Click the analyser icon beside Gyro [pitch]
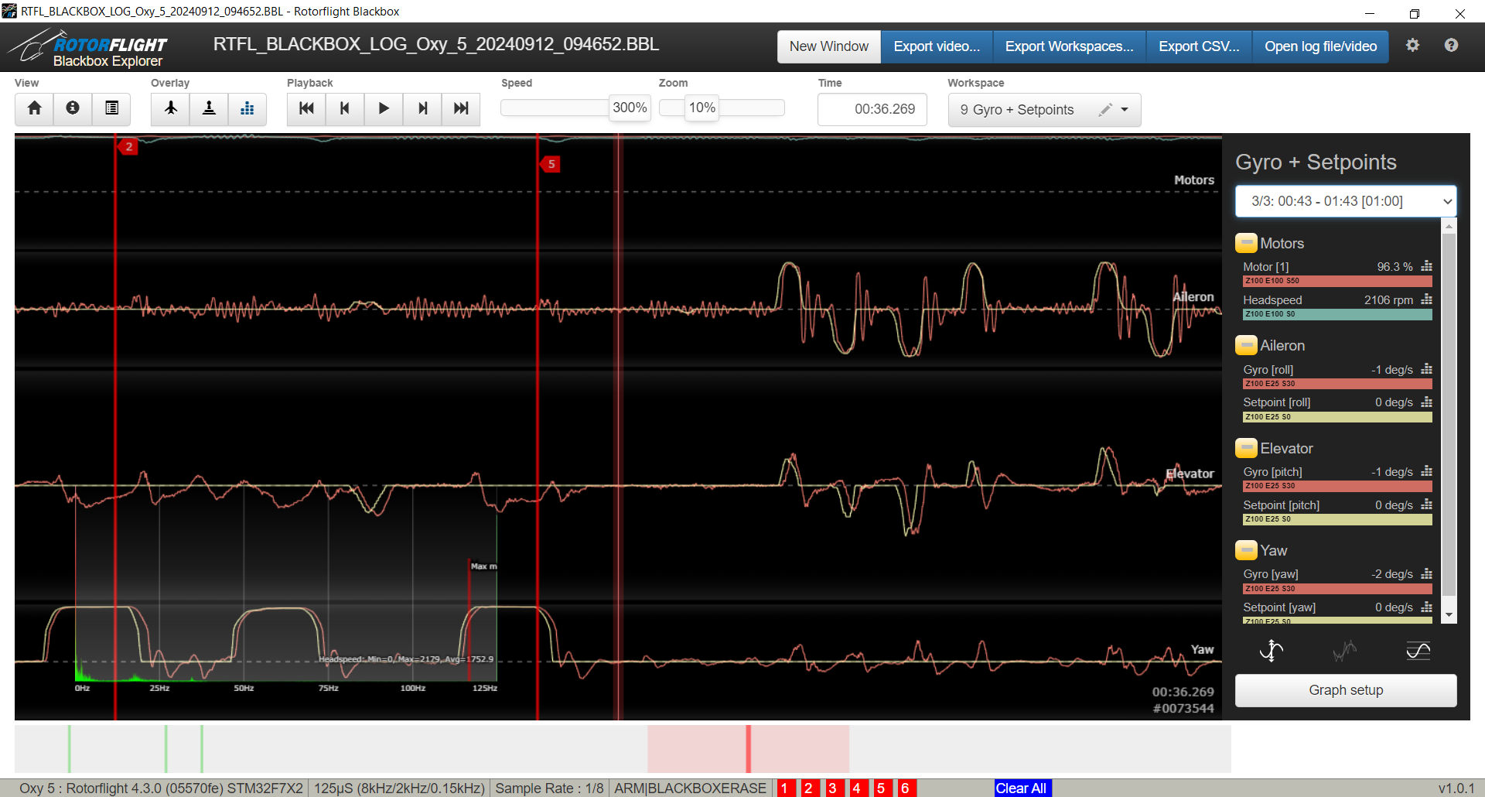The height and width of the screenshot is (797, 1485). pyautogui.click(x=1426, y=471)
